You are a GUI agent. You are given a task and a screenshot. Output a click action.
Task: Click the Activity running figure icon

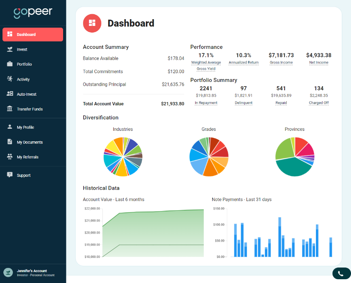(10, 79)
